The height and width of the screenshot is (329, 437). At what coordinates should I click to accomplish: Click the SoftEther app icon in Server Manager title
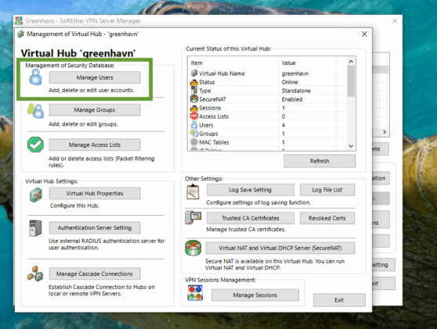pyautogui.click(x=19, y=21)
